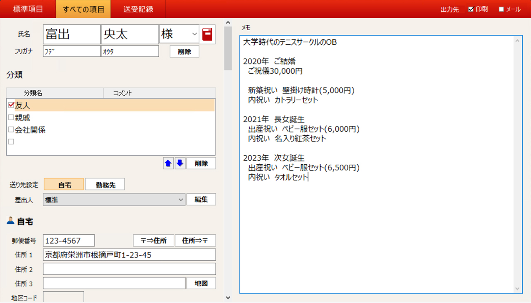This screenshot has width=531, height=303.
Task: Move category up with blue up arrow
Action: tap(168, 163)
